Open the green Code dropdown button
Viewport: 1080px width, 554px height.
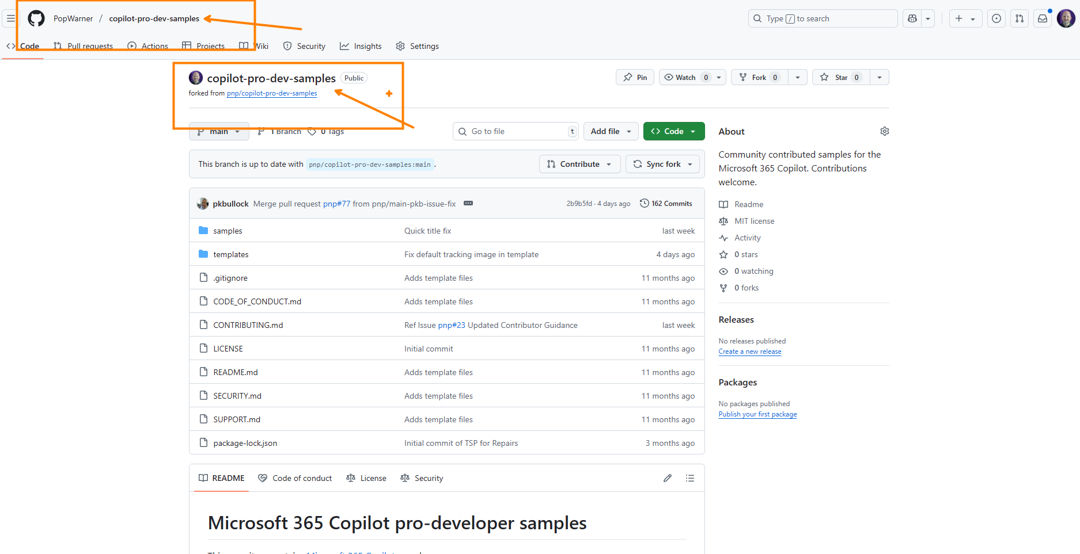tap(674, 131)
